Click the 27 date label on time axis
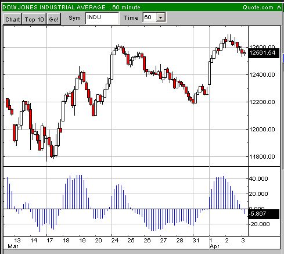The image size is (284, 254). click(x=163, y=241)
